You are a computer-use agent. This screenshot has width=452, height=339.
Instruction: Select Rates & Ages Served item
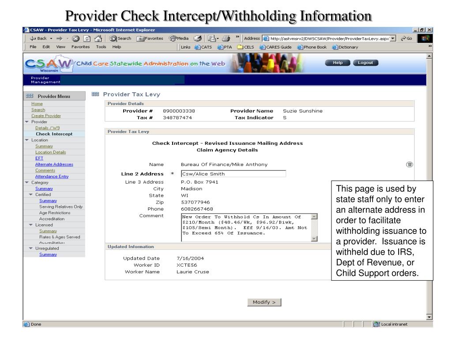click(60, 237)
